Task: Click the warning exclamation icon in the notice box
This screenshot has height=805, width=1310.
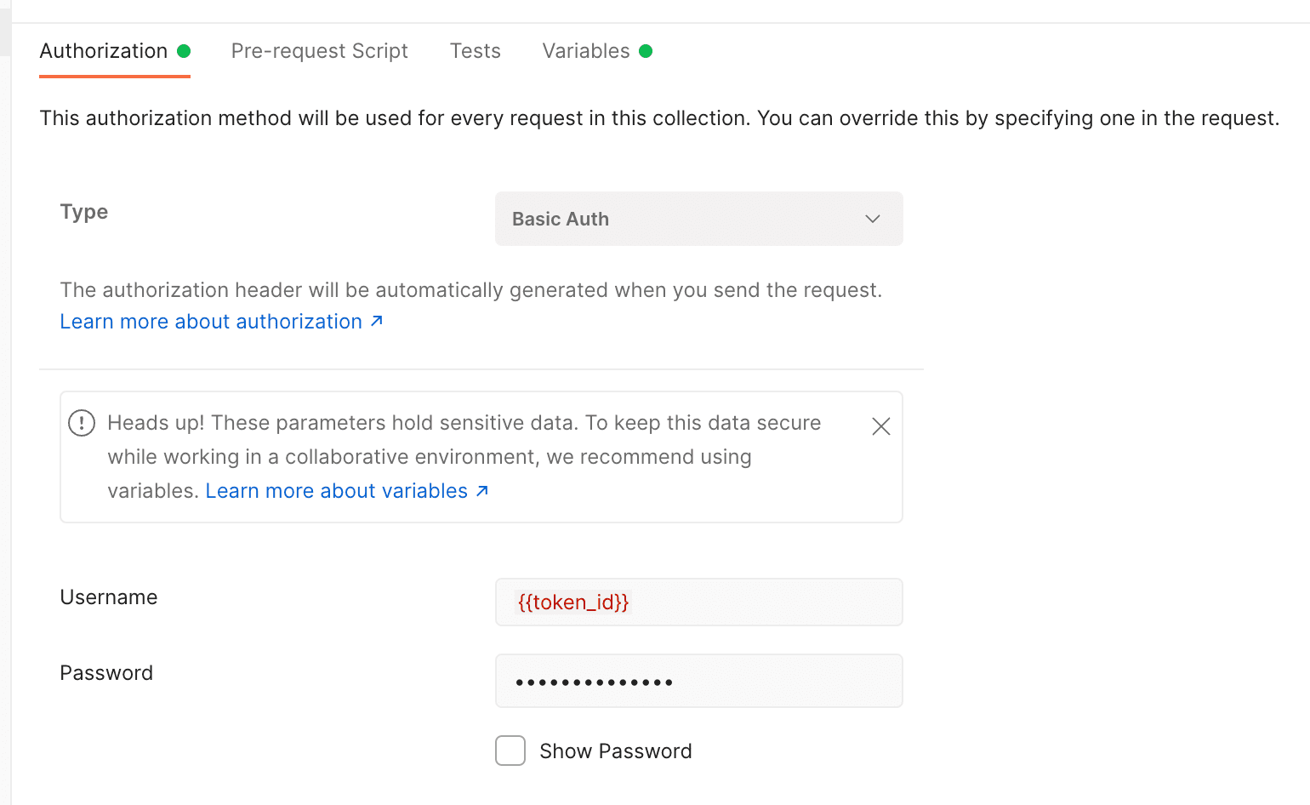Action: (81, 422)
